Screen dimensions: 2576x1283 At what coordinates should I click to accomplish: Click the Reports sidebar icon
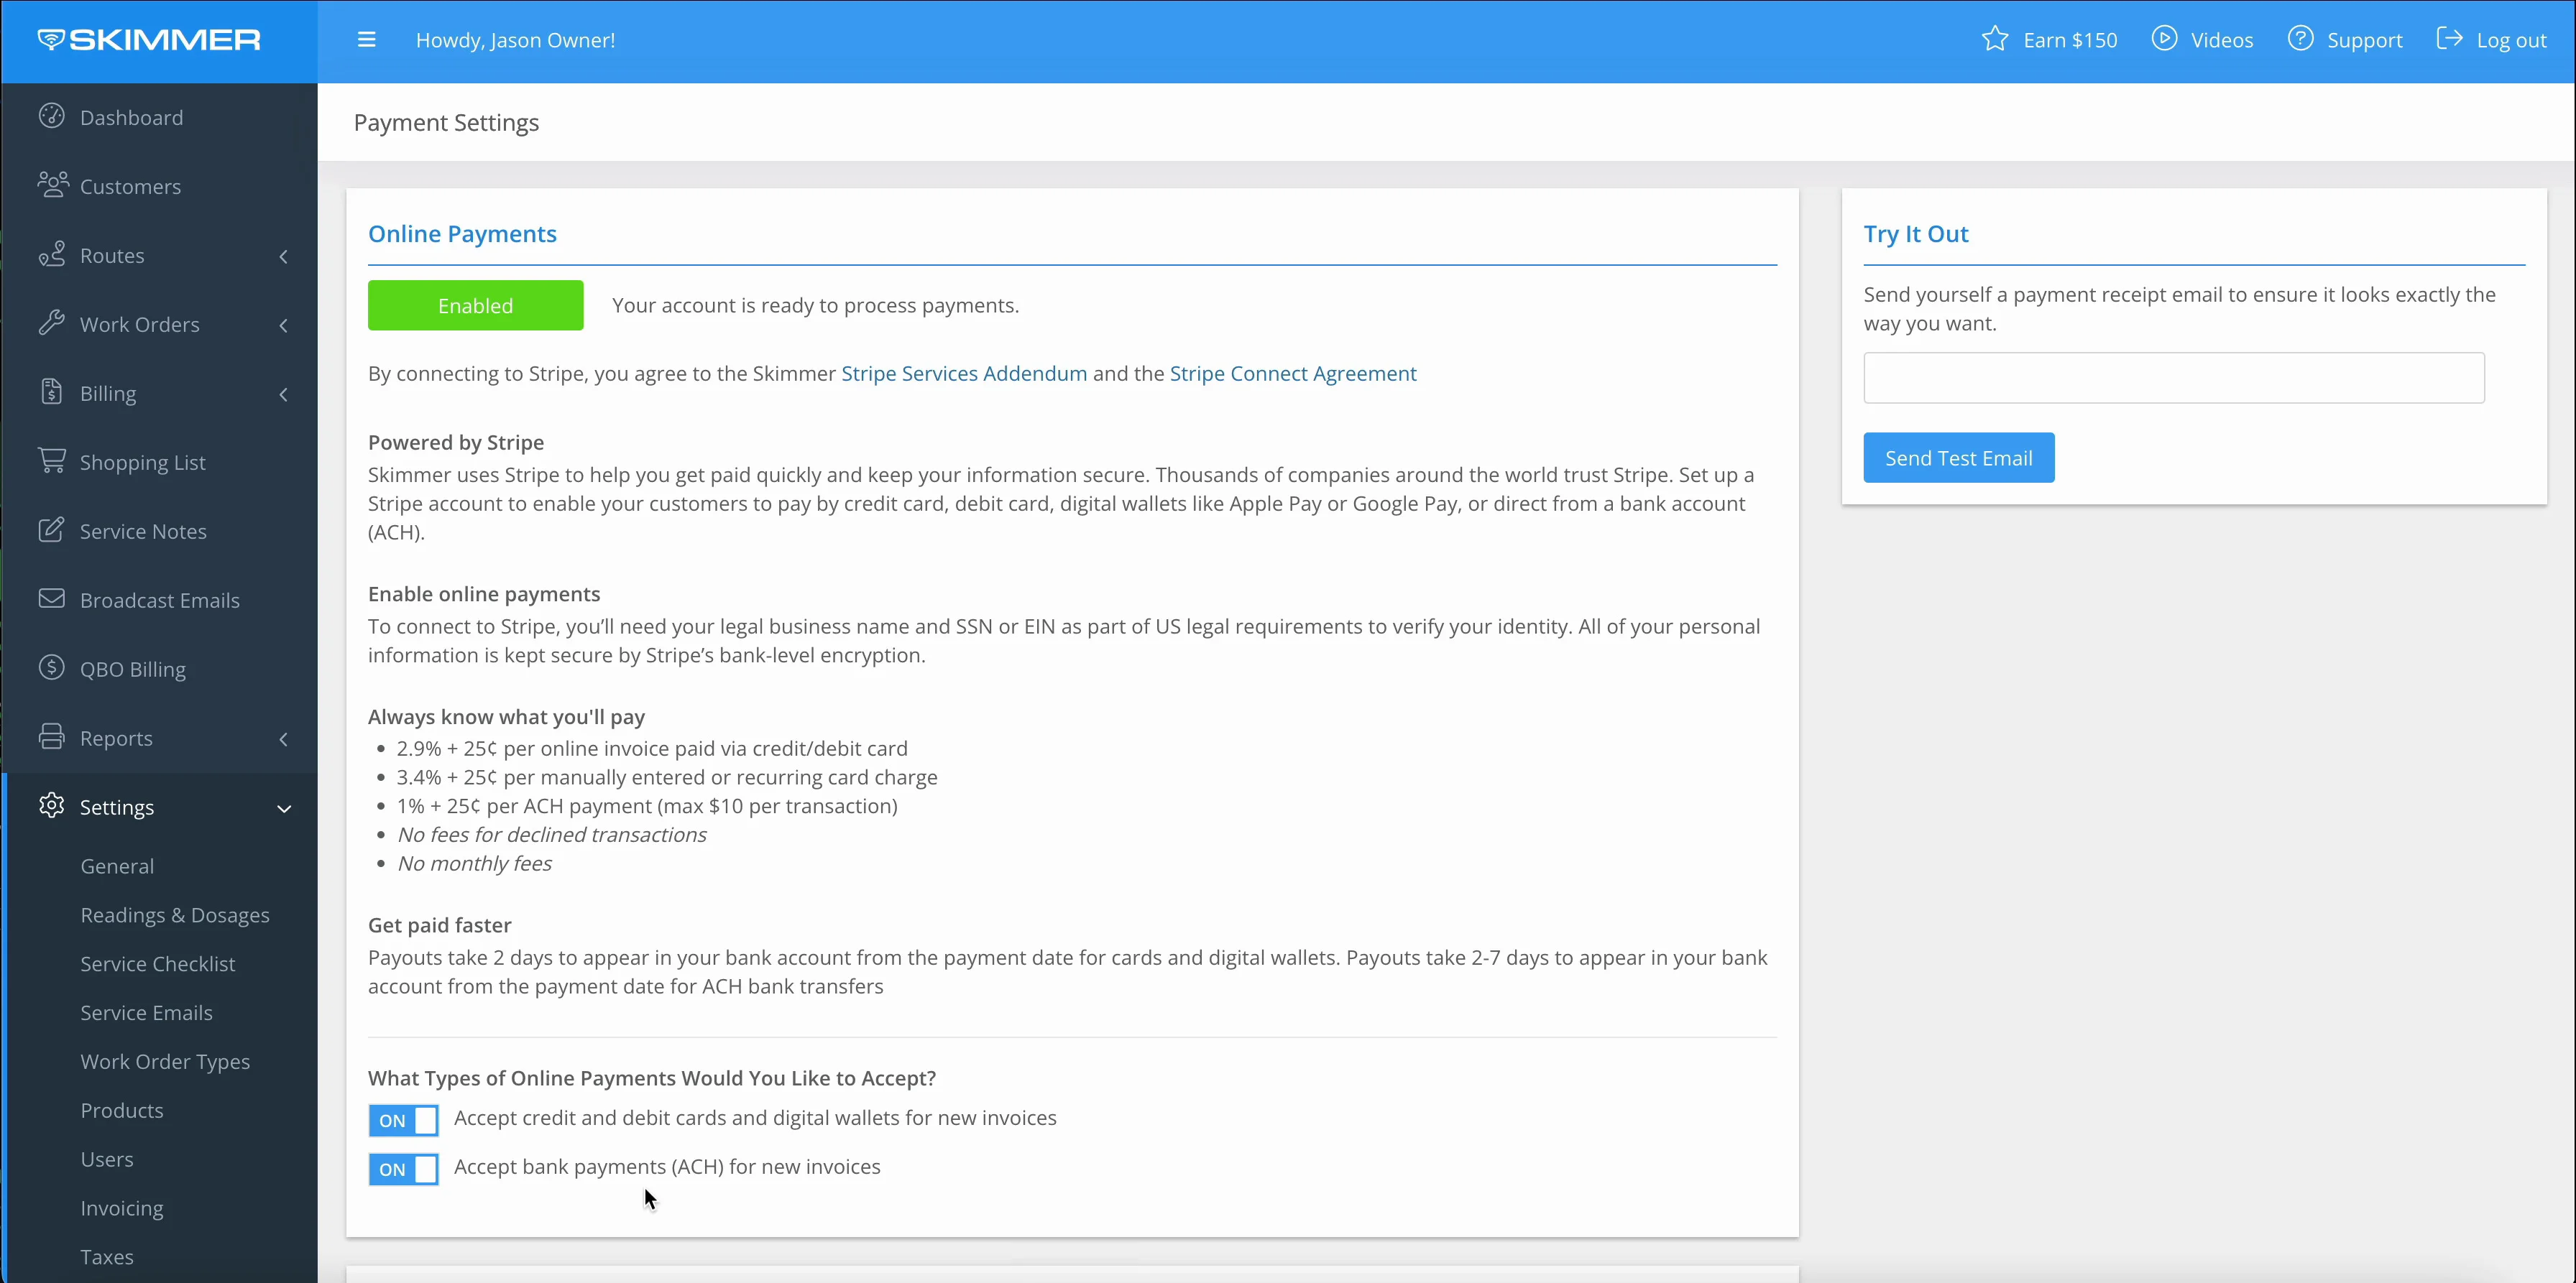[x=52, y=736]
